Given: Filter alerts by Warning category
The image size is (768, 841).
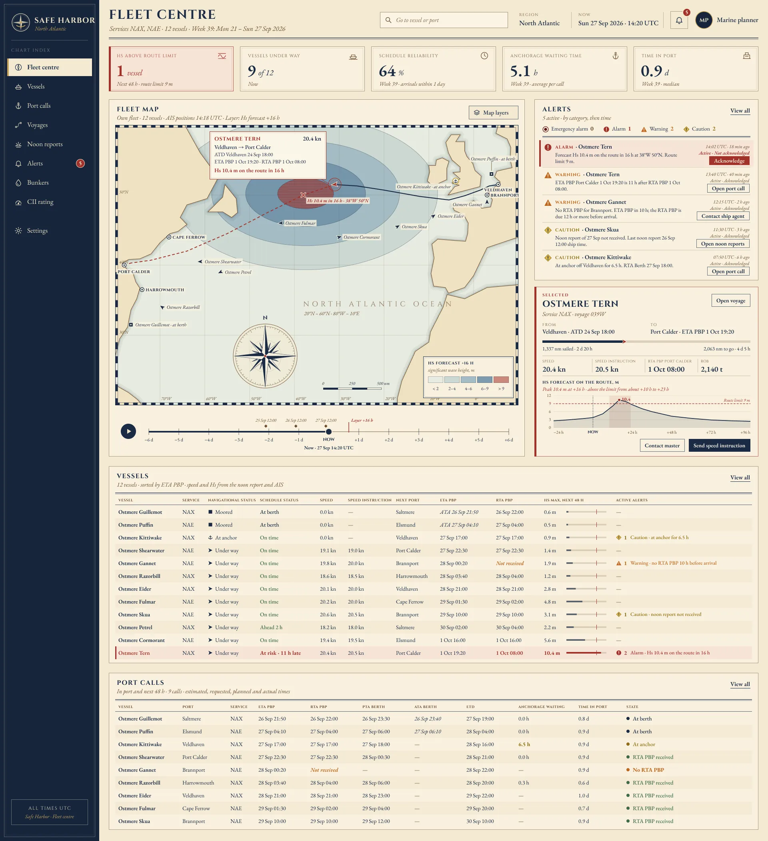Looking at the screenshot, I should coord(657,129).
